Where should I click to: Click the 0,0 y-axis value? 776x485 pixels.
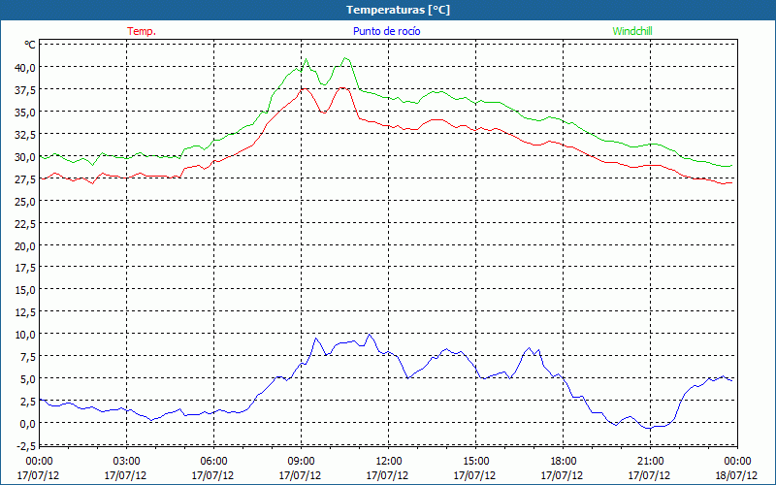pyautogui.click(x=28, y=424)
